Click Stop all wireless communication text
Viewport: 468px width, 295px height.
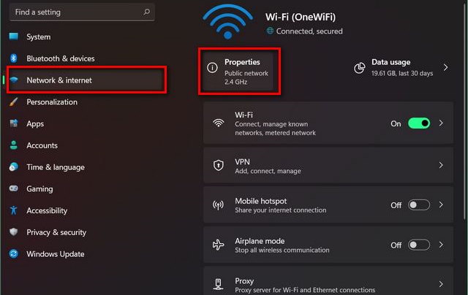pos(282,250)
